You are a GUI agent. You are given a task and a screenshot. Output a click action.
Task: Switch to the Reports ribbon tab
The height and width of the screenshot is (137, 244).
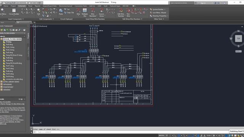[37, 6]
